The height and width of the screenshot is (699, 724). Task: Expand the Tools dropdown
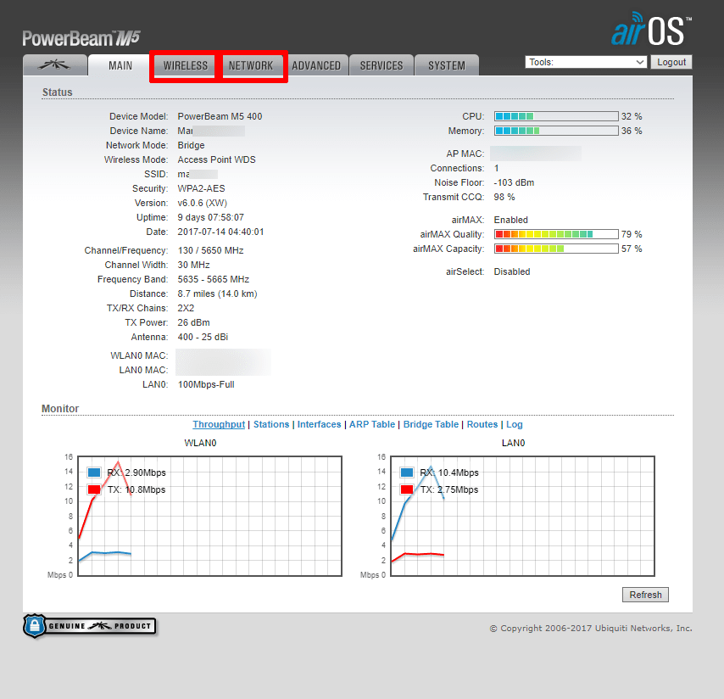pyautogui.click(x=586, y=62)
